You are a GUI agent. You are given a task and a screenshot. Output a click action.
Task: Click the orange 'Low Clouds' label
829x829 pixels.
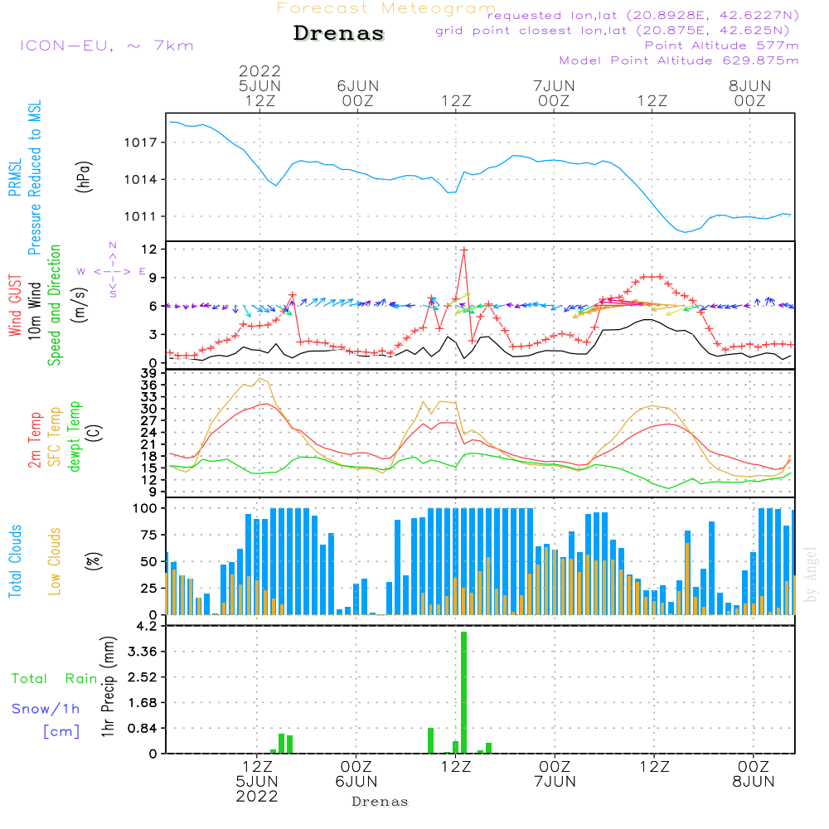pos(54,561)
